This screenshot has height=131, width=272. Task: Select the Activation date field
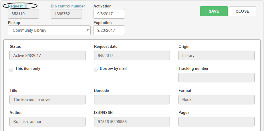click(x=109, y=14)
